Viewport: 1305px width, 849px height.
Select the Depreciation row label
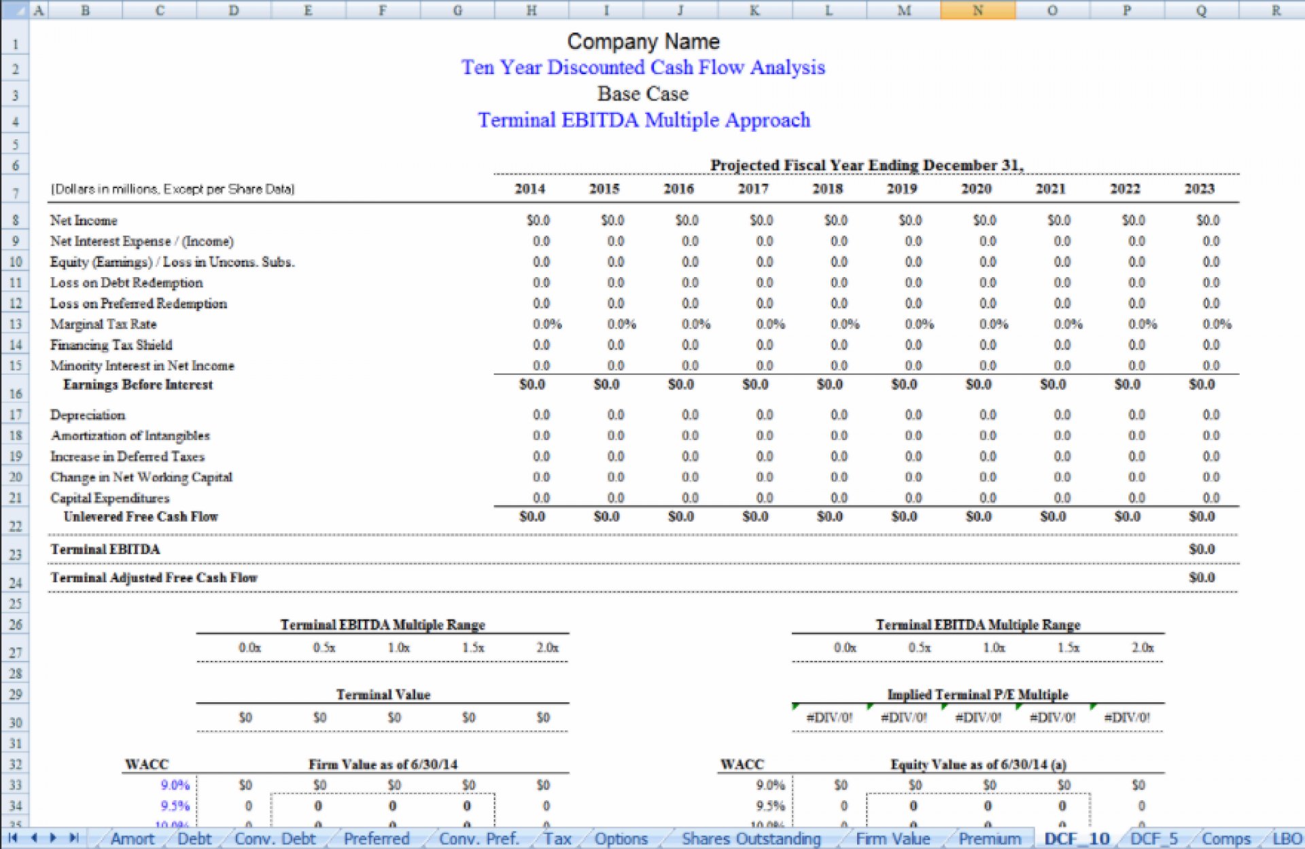pos(88,415)
